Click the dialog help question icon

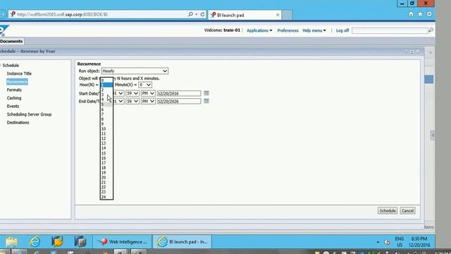pyautogui.click(x=406, y=52)
